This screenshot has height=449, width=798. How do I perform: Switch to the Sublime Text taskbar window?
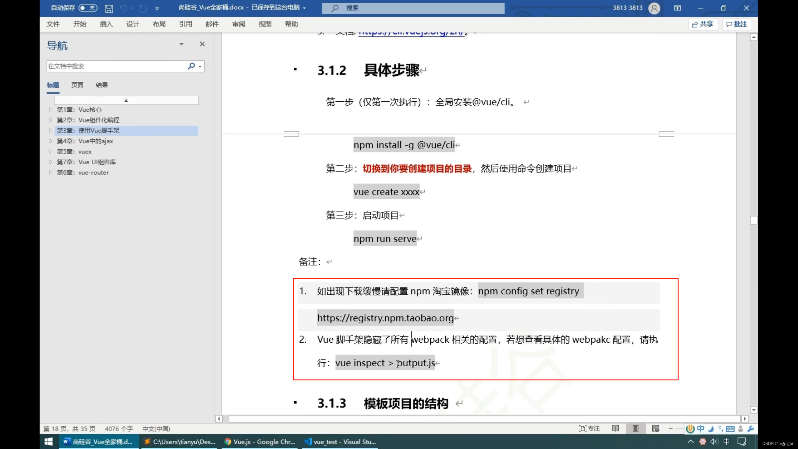click(x=180, y=442)
